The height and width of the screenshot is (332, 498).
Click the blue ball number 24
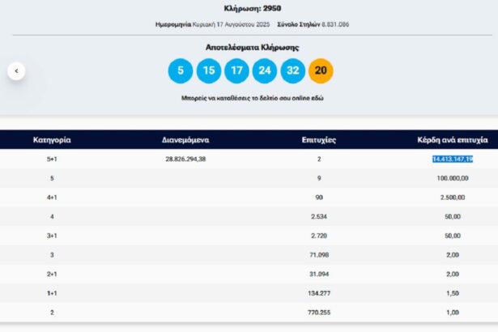pos(265,71)
